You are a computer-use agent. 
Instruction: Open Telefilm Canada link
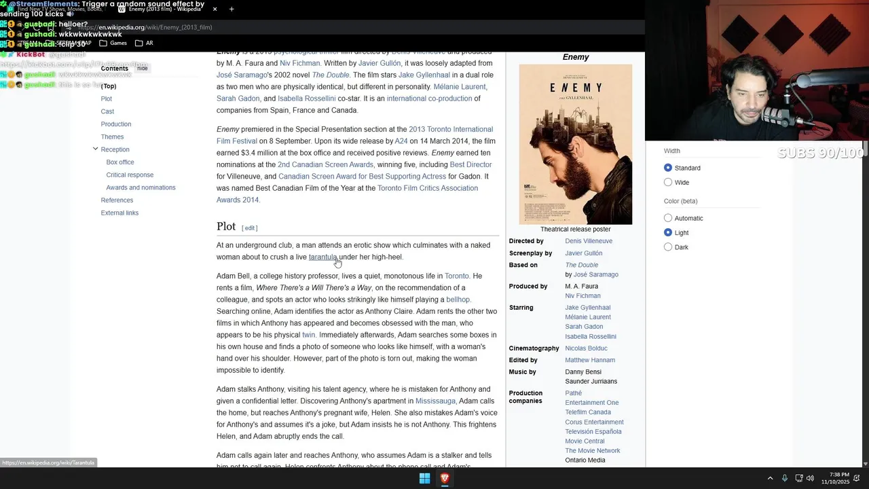click(x=588, y=412)
